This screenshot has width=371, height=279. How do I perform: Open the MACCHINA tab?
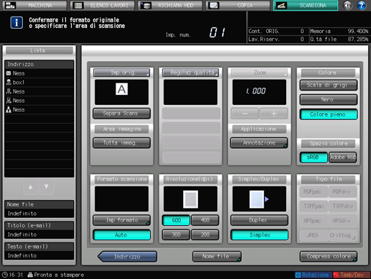click(34, 6)
